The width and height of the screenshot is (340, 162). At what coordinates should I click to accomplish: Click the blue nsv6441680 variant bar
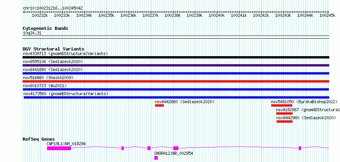point(176,73)
